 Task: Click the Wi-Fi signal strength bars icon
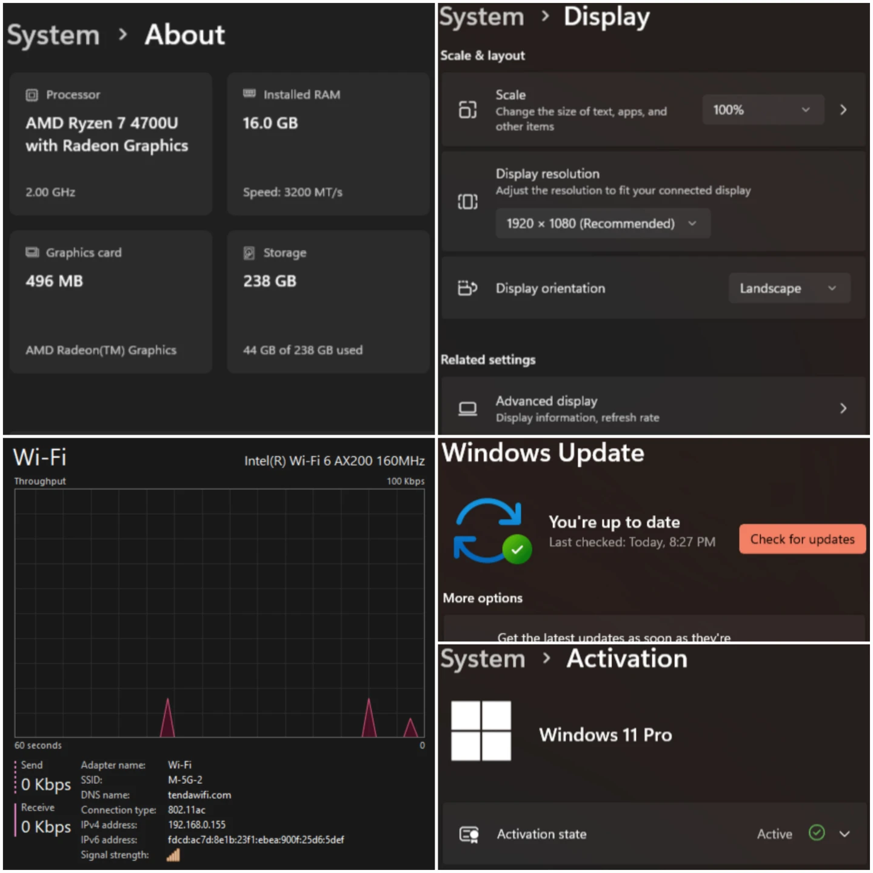point(173,855)
